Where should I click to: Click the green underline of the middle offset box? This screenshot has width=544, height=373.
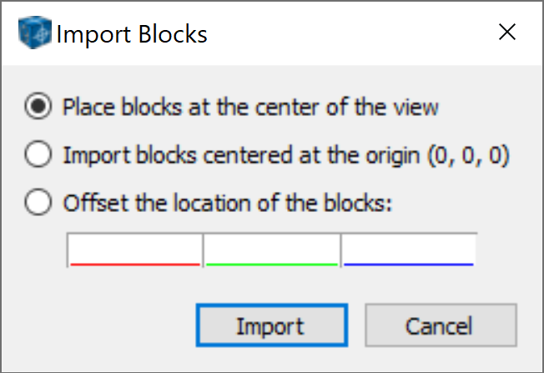(x=272, y=265)
